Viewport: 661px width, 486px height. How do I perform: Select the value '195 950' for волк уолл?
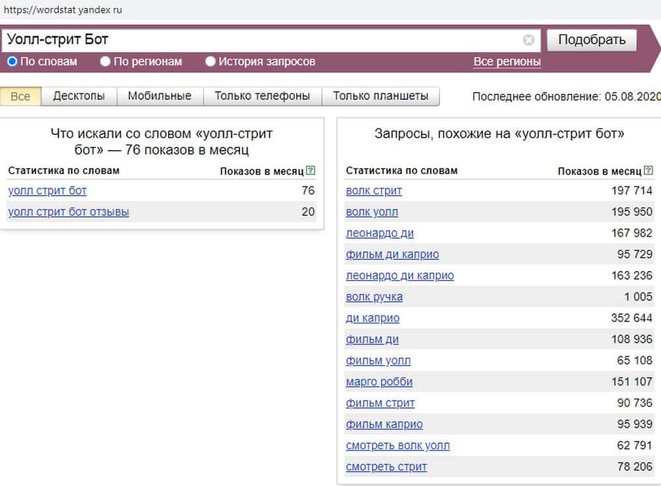pos(631,212)
